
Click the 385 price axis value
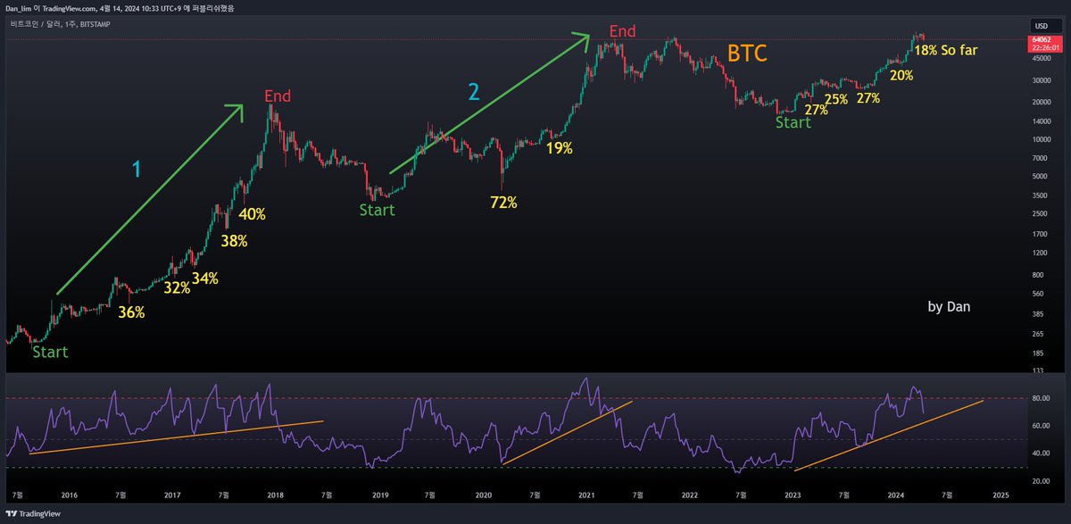[x=1036, y=314]
